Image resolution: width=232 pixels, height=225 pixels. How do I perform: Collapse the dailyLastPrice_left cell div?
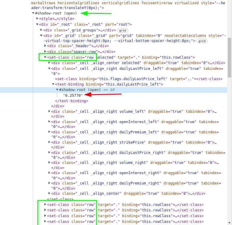tap(49, 69)
